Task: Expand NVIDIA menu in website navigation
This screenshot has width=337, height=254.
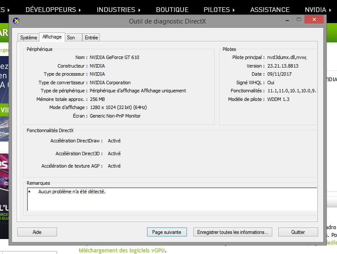Action: pyautogui.click(x=318, y=10)
